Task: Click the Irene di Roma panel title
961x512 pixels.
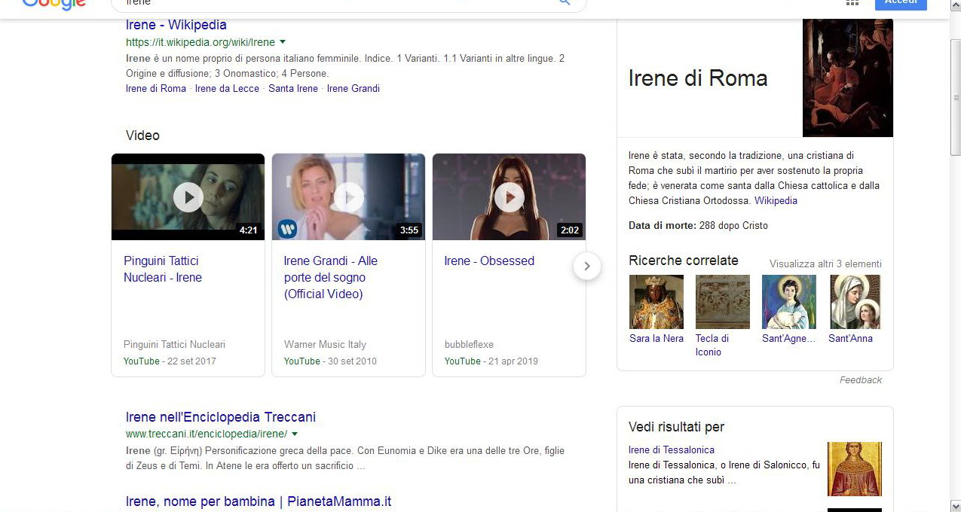Action: tap(698, 78)
